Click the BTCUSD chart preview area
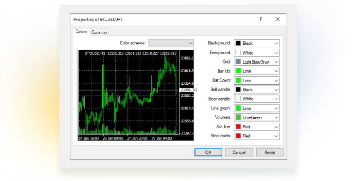Screen dimensions: 357x181 pos(128,94)
